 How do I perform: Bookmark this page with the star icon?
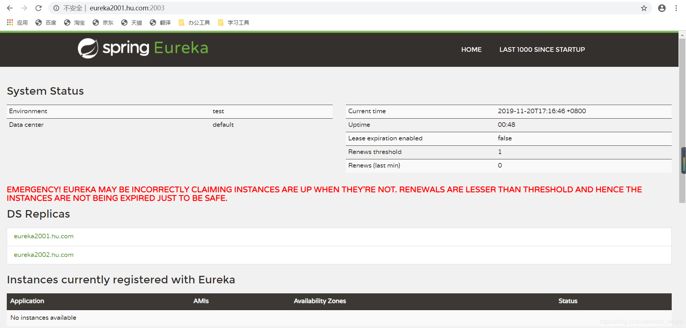coord(644,8)
